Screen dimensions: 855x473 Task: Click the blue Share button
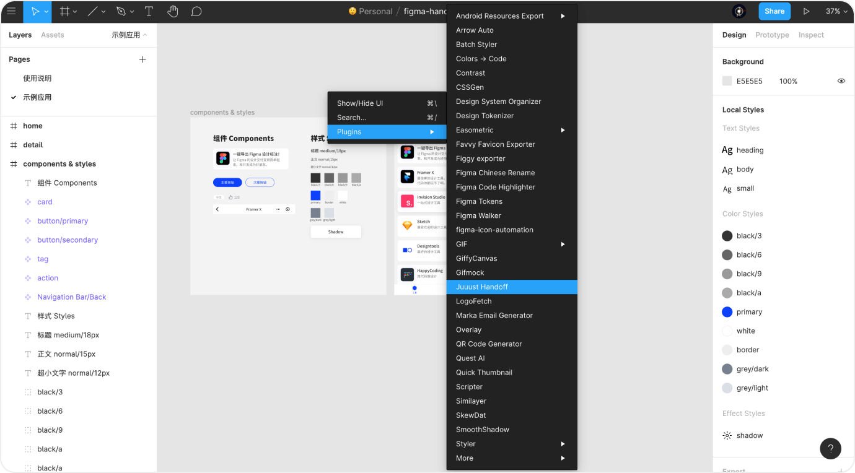tap(774, 11)
